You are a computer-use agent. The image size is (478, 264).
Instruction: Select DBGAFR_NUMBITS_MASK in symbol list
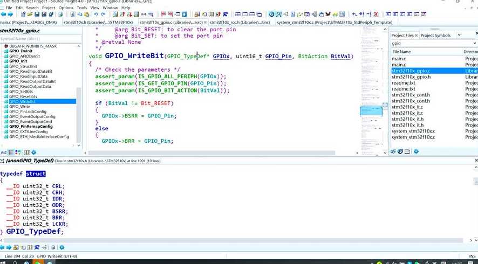click(33, 46)
